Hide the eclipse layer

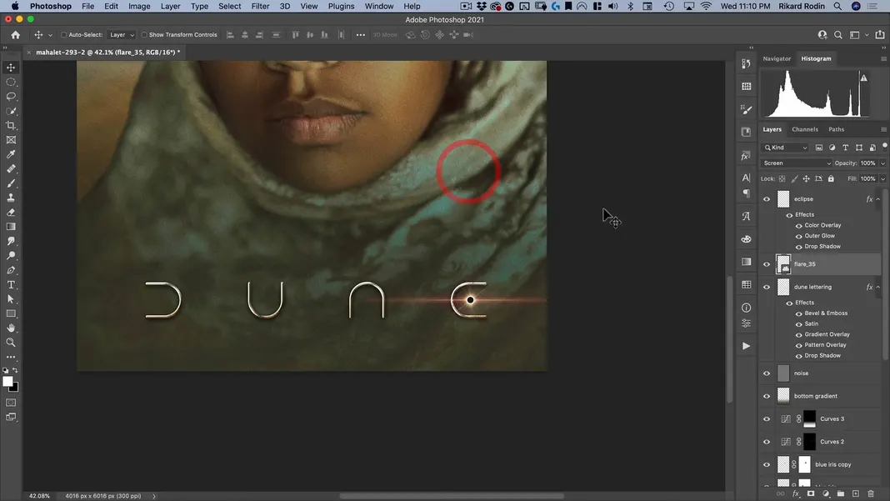point(767,198)
